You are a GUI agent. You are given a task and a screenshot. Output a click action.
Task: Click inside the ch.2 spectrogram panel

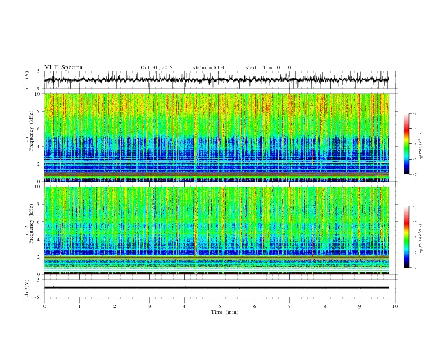(x=217, y=230)
